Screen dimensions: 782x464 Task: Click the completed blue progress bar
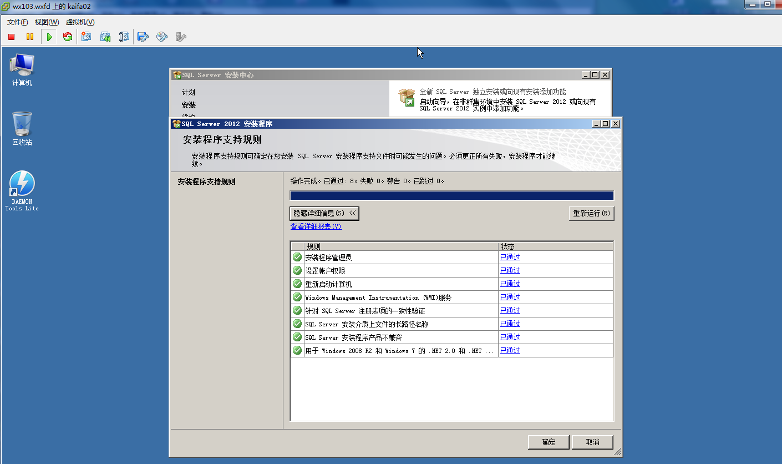tap(451, 195)
